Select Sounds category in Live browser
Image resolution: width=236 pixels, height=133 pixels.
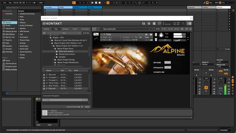(10, 23)
